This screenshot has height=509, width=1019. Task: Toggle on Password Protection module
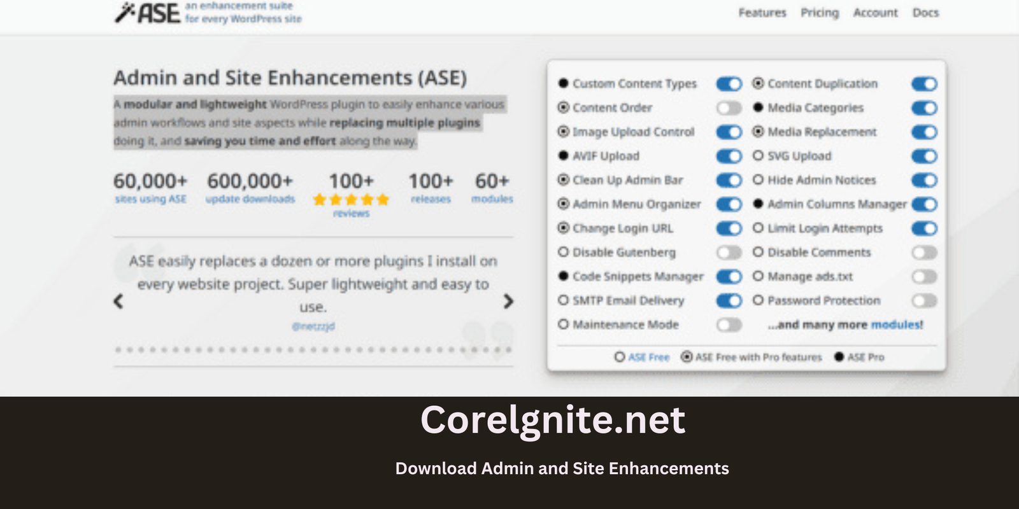coord(924,301)
